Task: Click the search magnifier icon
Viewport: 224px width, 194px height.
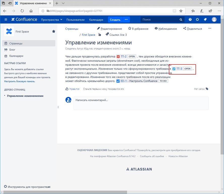Action: point(181,20)
